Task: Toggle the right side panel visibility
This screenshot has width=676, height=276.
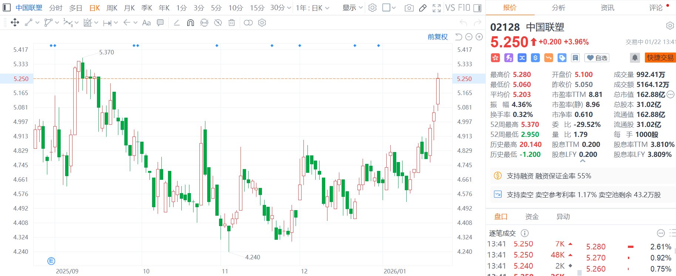Action: point(478,8)
